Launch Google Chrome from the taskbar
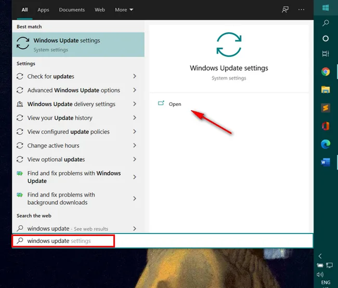The image size is (338, 288). pyautogui.click(x=326, y=72)
